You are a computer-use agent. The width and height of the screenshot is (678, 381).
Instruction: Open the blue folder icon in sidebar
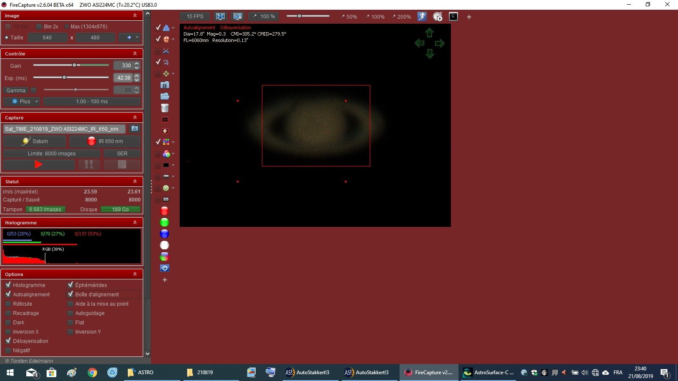pyautogui.click(x=165, y=97)
